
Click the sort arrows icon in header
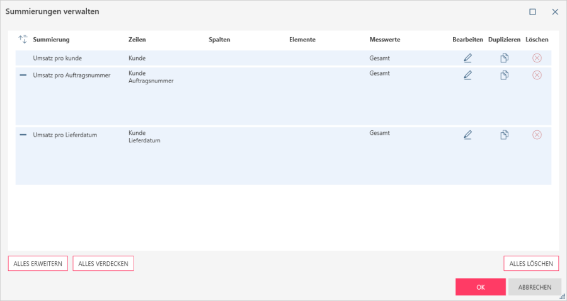tap(23, 40)
